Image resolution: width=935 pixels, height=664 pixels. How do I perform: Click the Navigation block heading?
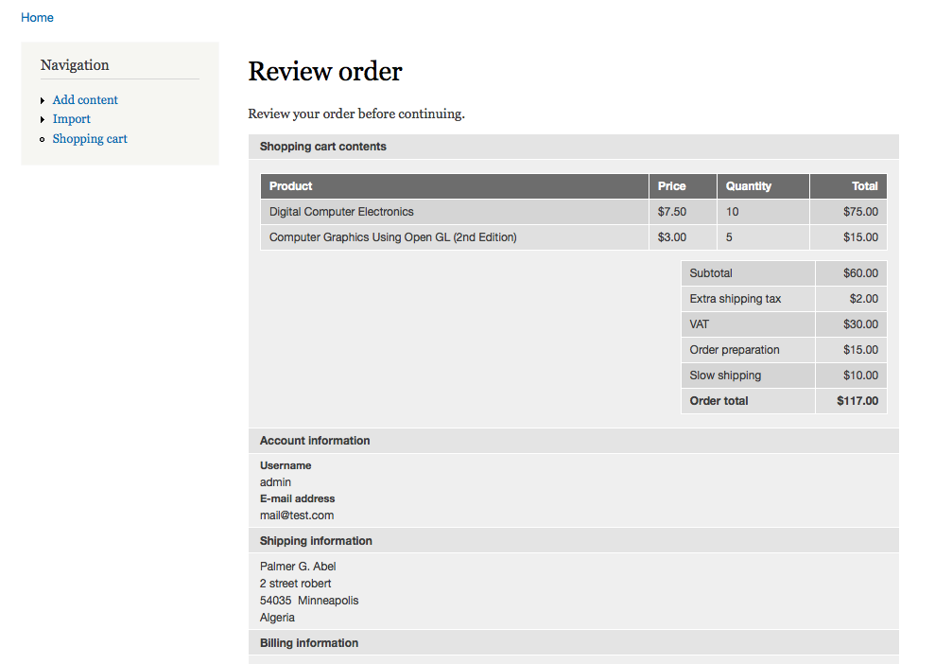[x=75, y=65]
